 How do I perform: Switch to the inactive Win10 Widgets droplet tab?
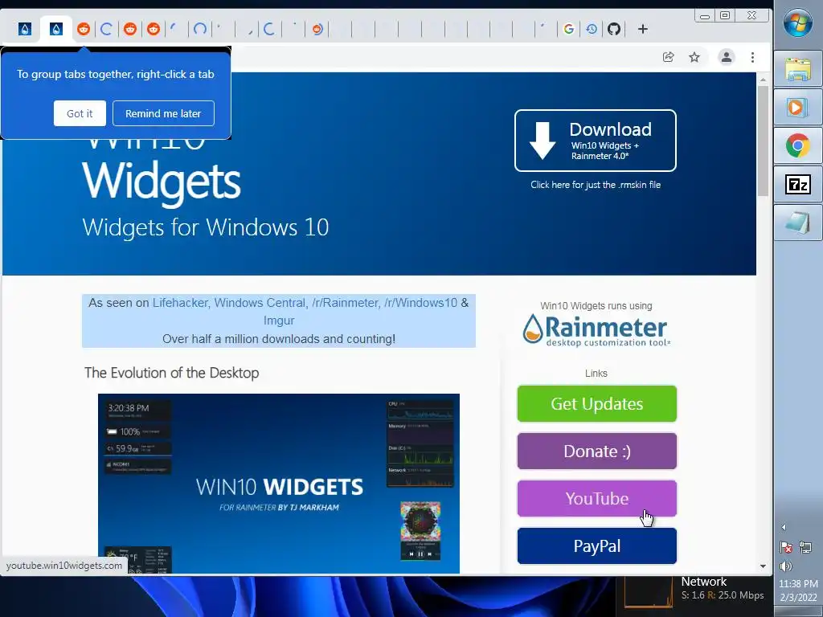[25, 29]
